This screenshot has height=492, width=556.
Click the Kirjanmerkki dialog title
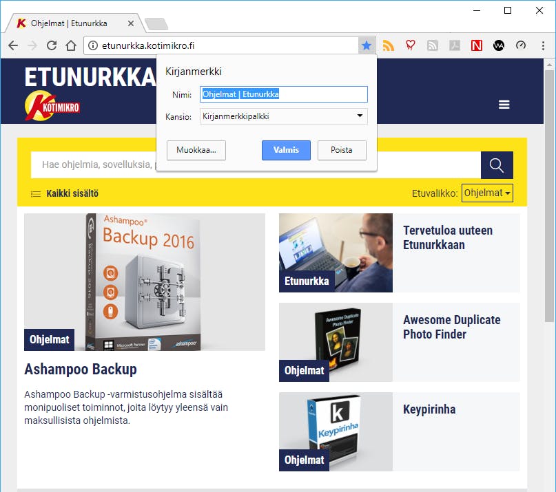pos(193,72)
